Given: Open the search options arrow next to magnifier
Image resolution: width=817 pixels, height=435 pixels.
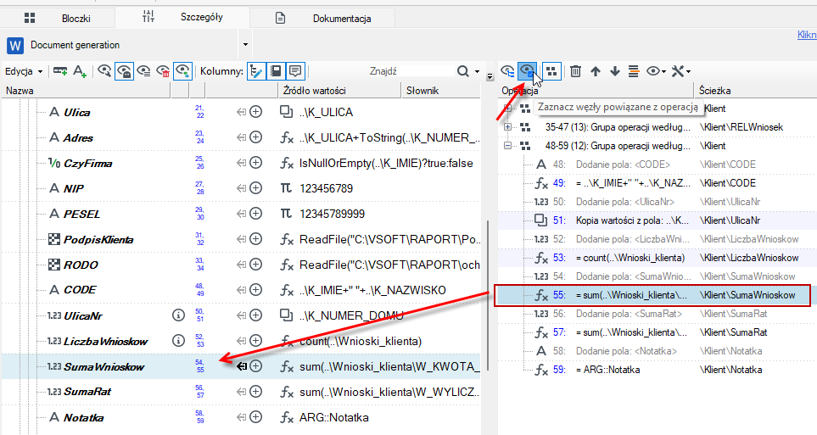Looking at the screenshot, I should pos(477,71).
